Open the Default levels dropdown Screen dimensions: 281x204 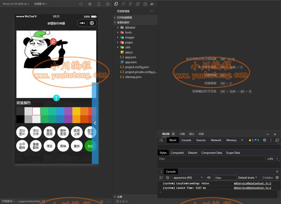coord(248,178)
